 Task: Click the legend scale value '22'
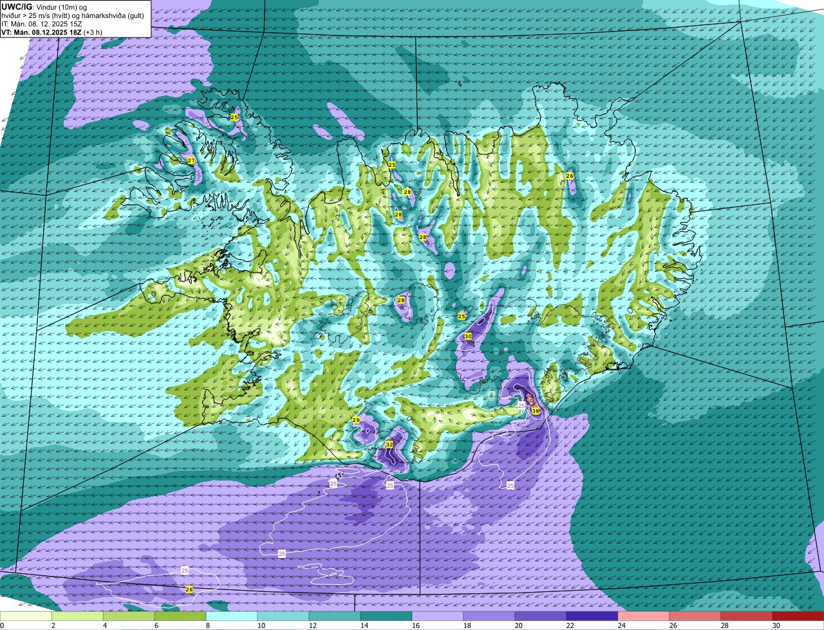[569, 625]
